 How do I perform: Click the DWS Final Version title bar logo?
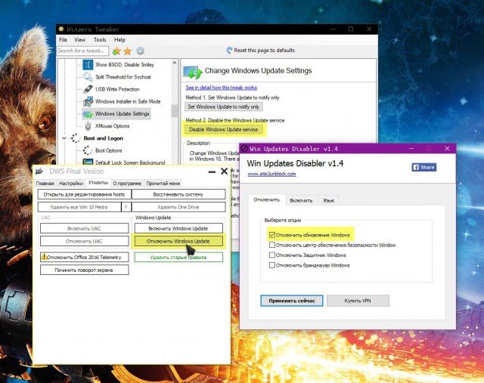coord(40,171)
